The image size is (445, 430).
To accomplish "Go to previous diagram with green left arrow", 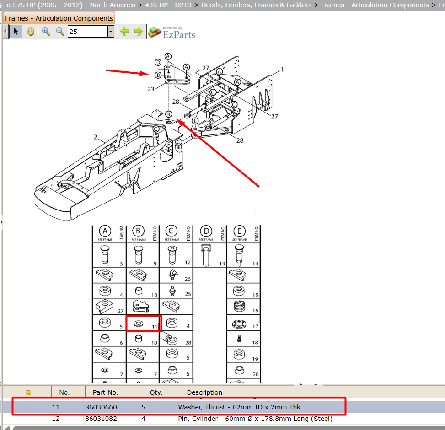I will click(x=124, y=31).
